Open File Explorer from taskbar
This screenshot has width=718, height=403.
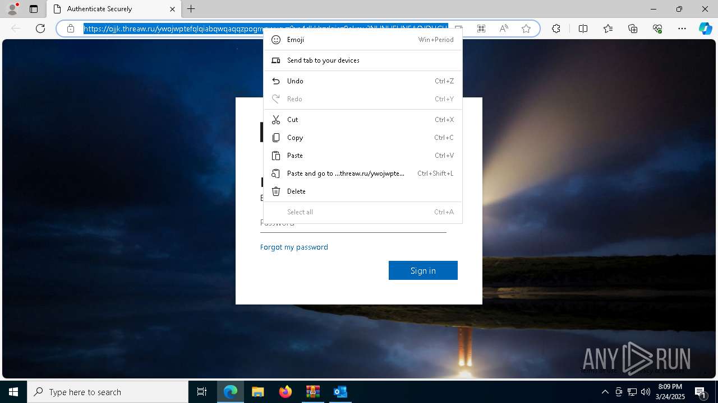(257, 392)
